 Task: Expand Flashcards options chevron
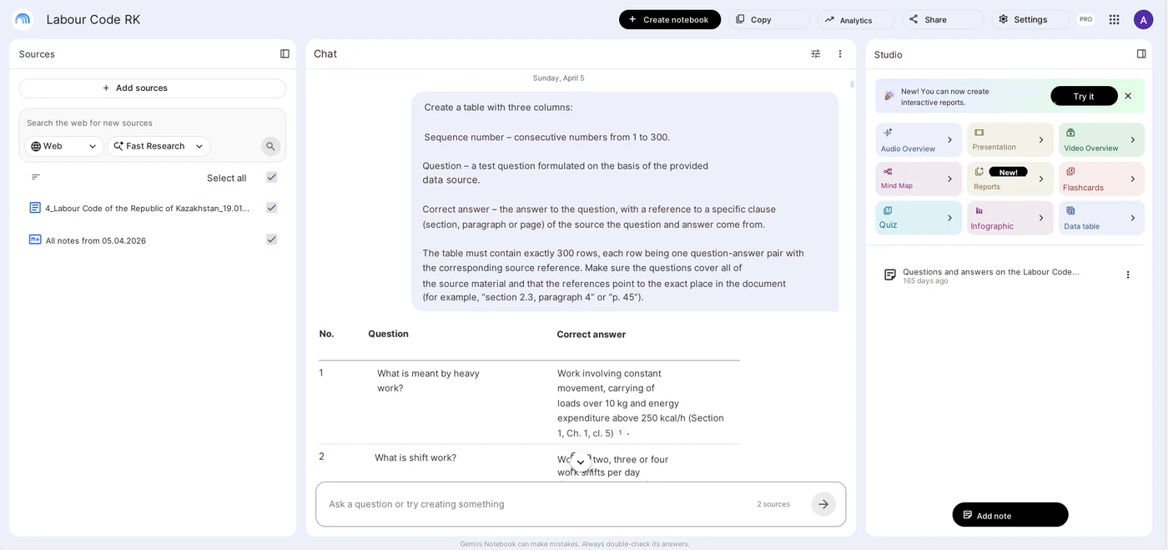coord(1133,179)
